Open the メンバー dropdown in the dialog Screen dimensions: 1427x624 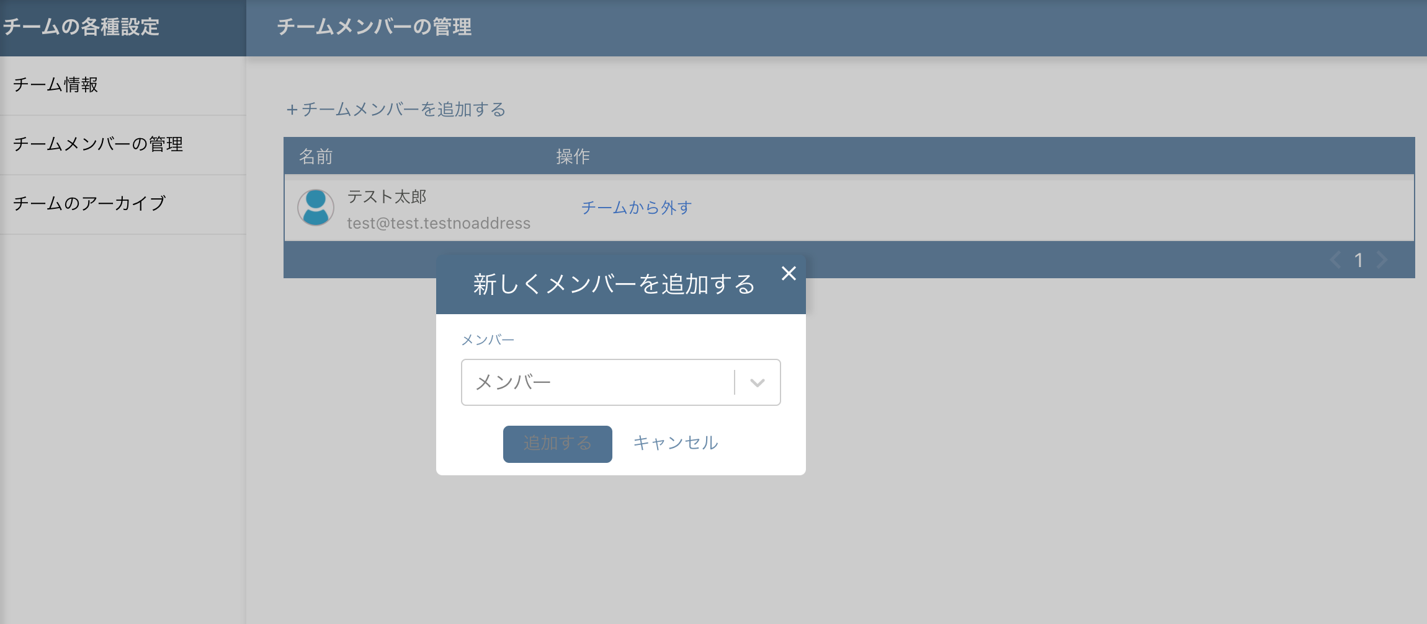pos(620,382)
